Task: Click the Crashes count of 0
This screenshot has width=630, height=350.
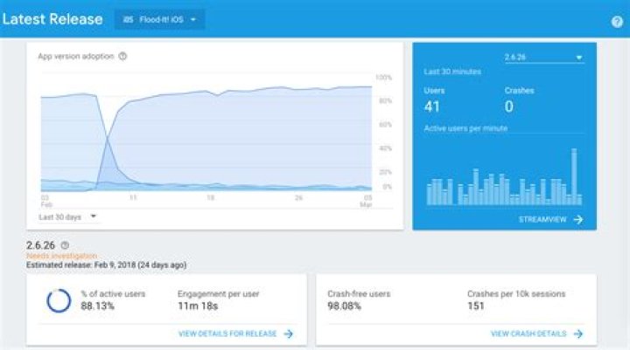Action: [x=508, y=106]
